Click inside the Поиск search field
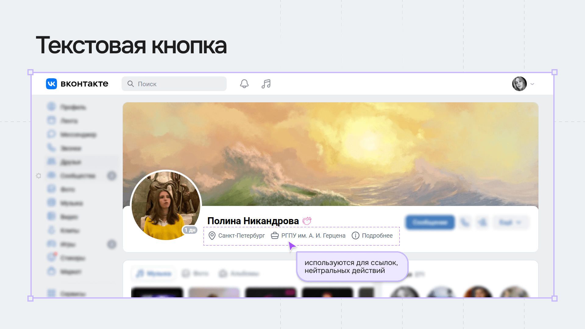 [174, 84]
